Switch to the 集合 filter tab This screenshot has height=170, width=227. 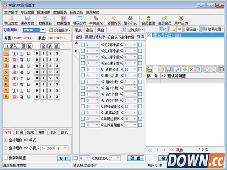coord(101,30)
